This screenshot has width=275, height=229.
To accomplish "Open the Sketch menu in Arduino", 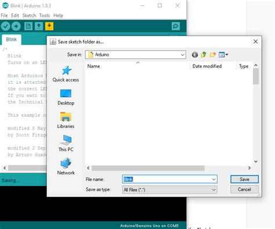I will (x=29, y=16).
